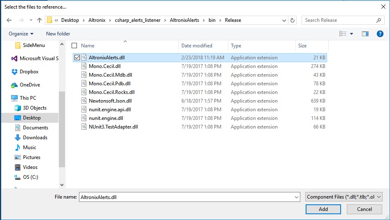Click the Mono.Cecil.dll file icon
The image size is (390, 220).
pos(84,66)
